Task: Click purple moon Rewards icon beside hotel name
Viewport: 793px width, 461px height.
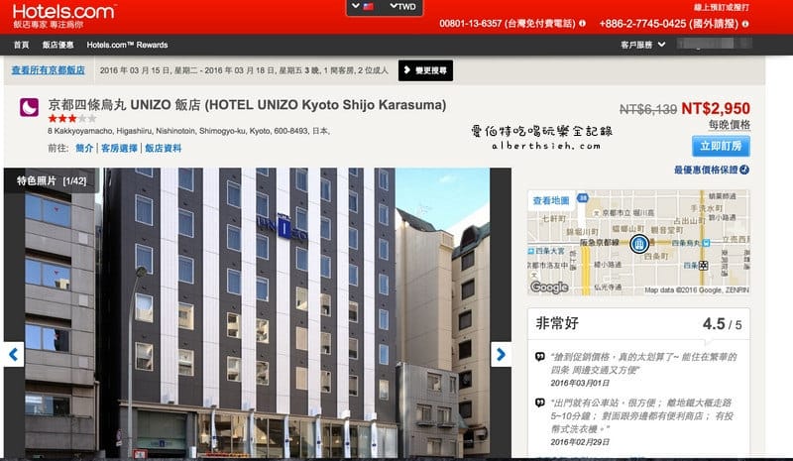Action: (x=29, y=107)
